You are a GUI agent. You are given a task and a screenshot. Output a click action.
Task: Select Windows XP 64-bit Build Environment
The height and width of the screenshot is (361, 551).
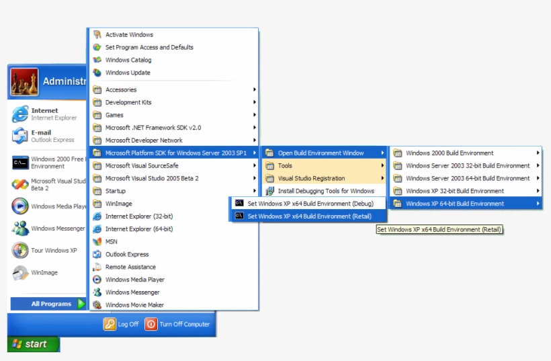(466, 204)
